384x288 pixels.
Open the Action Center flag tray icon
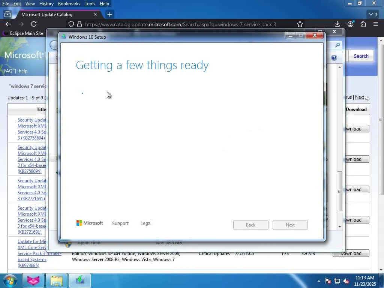pyautogui.click(x=328, y=281)
